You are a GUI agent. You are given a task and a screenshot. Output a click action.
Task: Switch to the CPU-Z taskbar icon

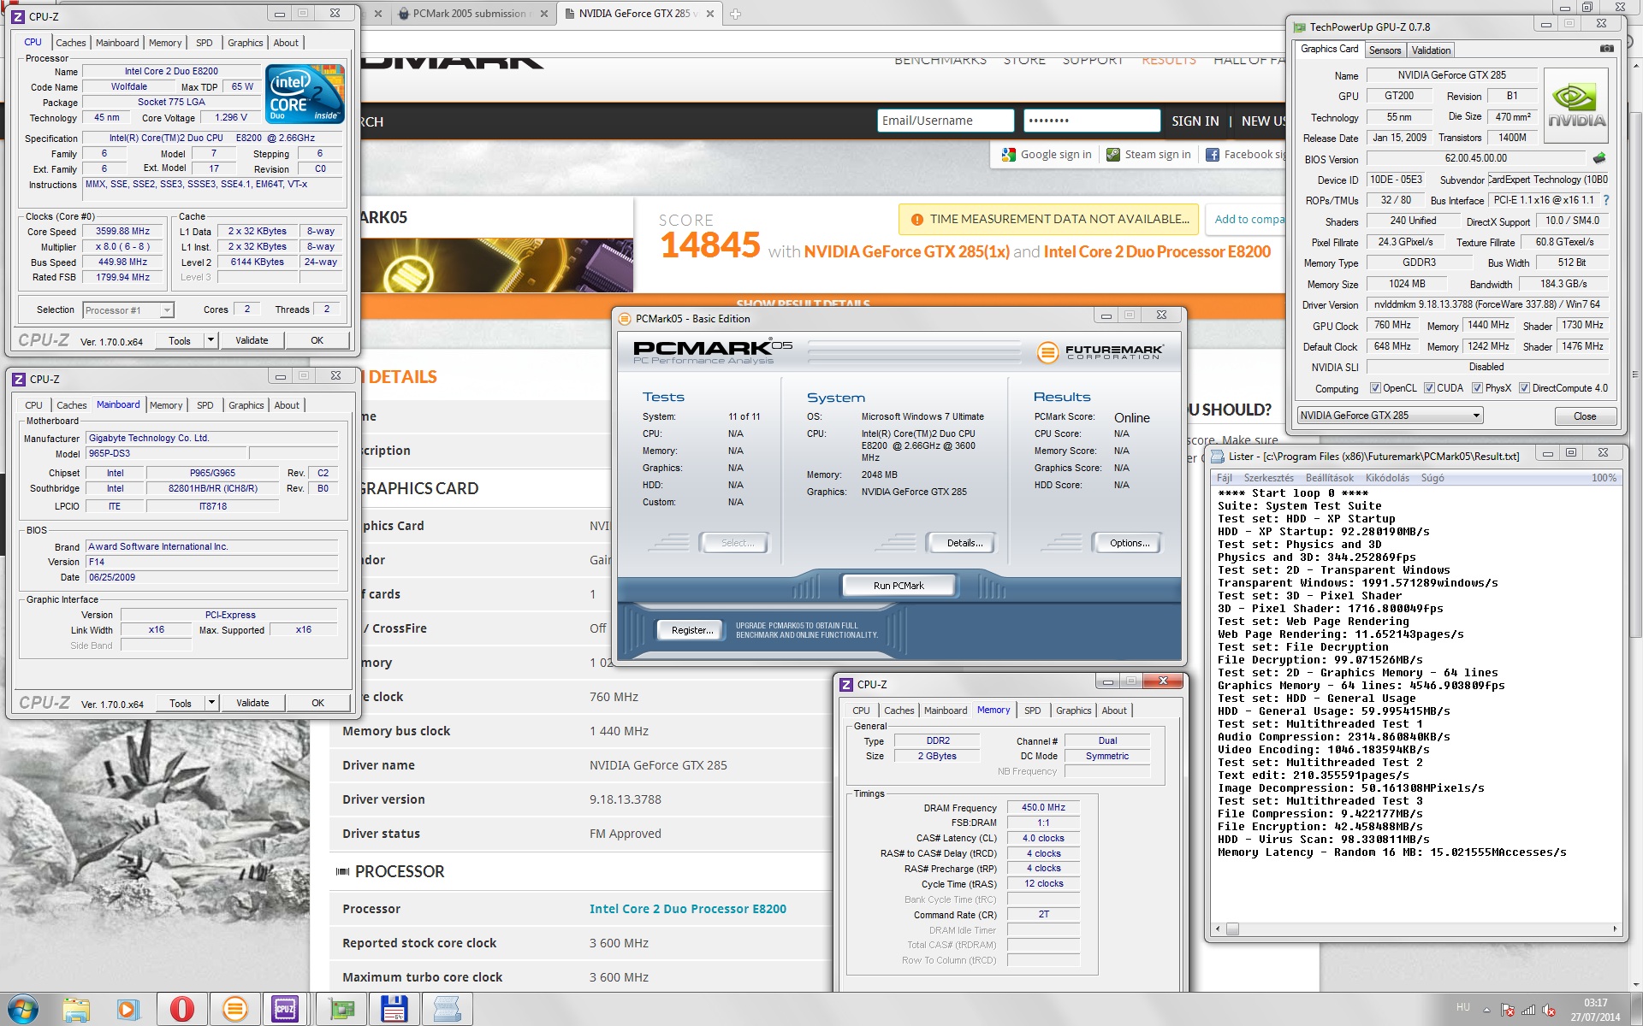(285, 1010)
